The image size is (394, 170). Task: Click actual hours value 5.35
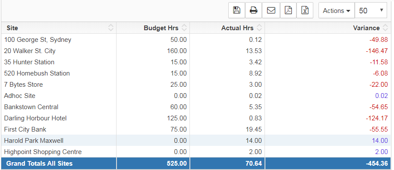255,107
